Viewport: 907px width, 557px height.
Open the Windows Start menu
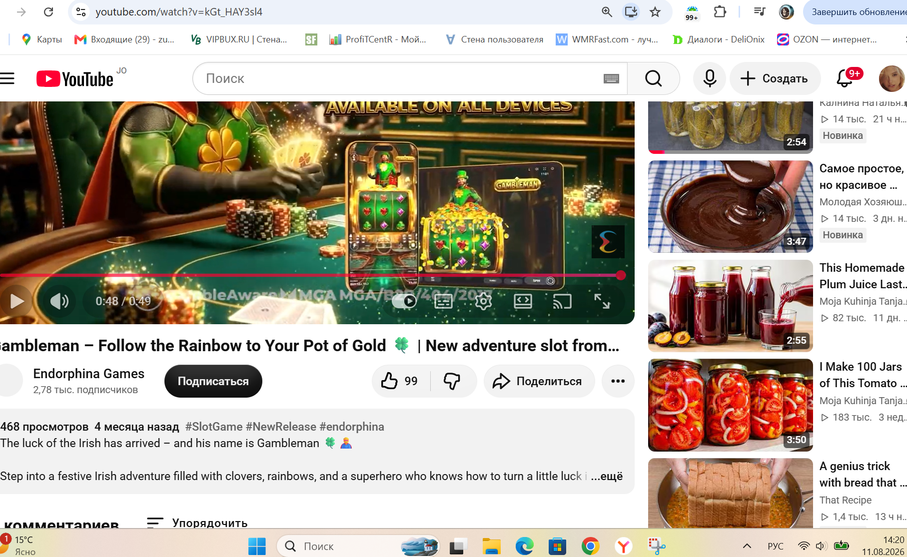pyautogui.click(x=257, y=546)
